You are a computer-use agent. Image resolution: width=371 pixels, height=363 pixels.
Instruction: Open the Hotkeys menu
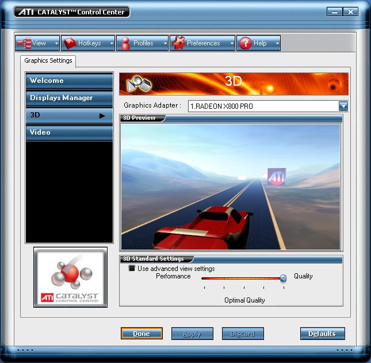pos(88,43)
